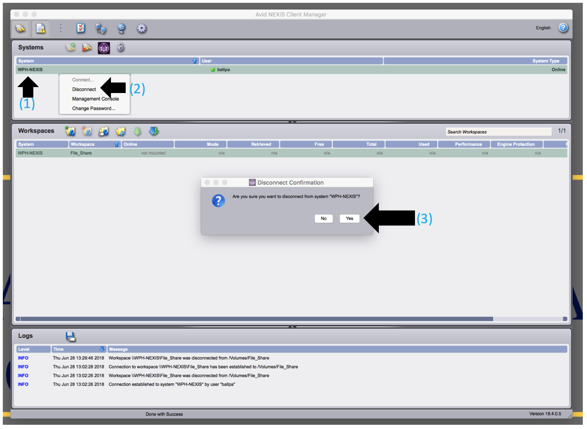Click the padlock Change Password icon

pyautogui.click(x=120, y=47)
